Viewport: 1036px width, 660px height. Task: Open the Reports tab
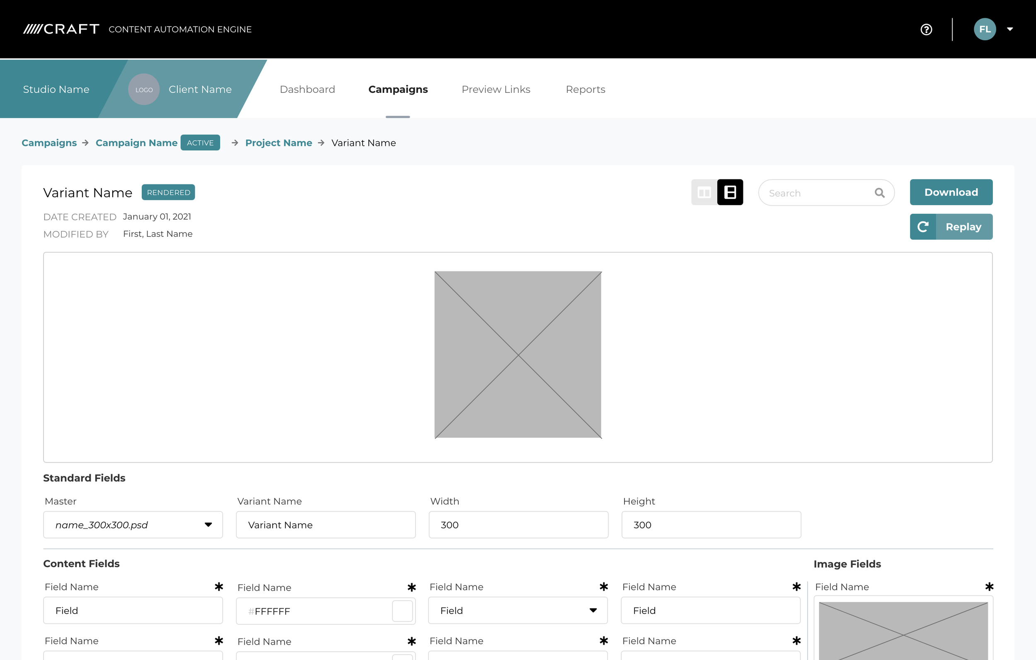coord(585,90)
